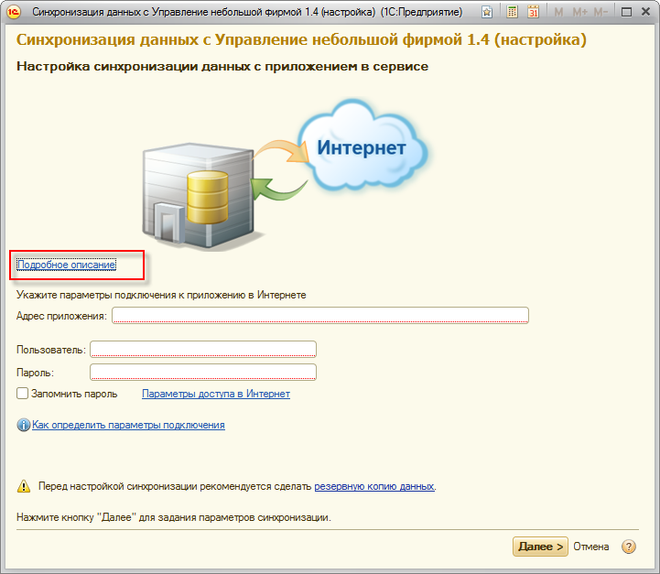Click the Отмена button
This screenshot has width=660, height=574.
tap(591, 547)
